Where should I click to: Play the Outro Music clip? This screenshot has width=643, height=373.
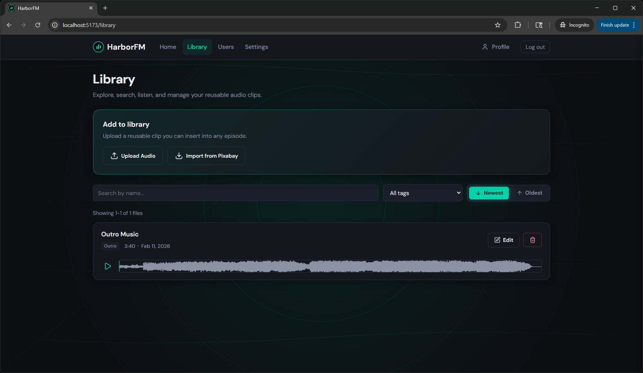click(x=108, y=266)
